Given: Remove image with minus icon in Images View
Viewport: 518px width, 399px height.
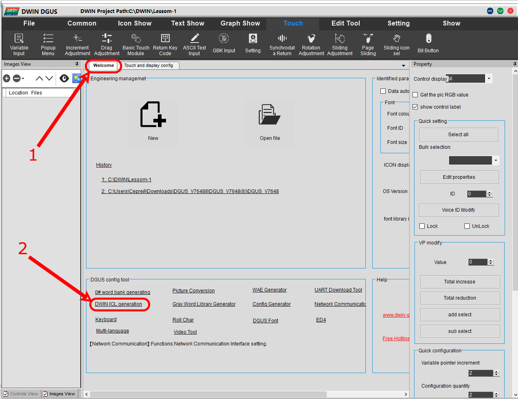Looking at the screenshot, I should (x=17, y=78).
